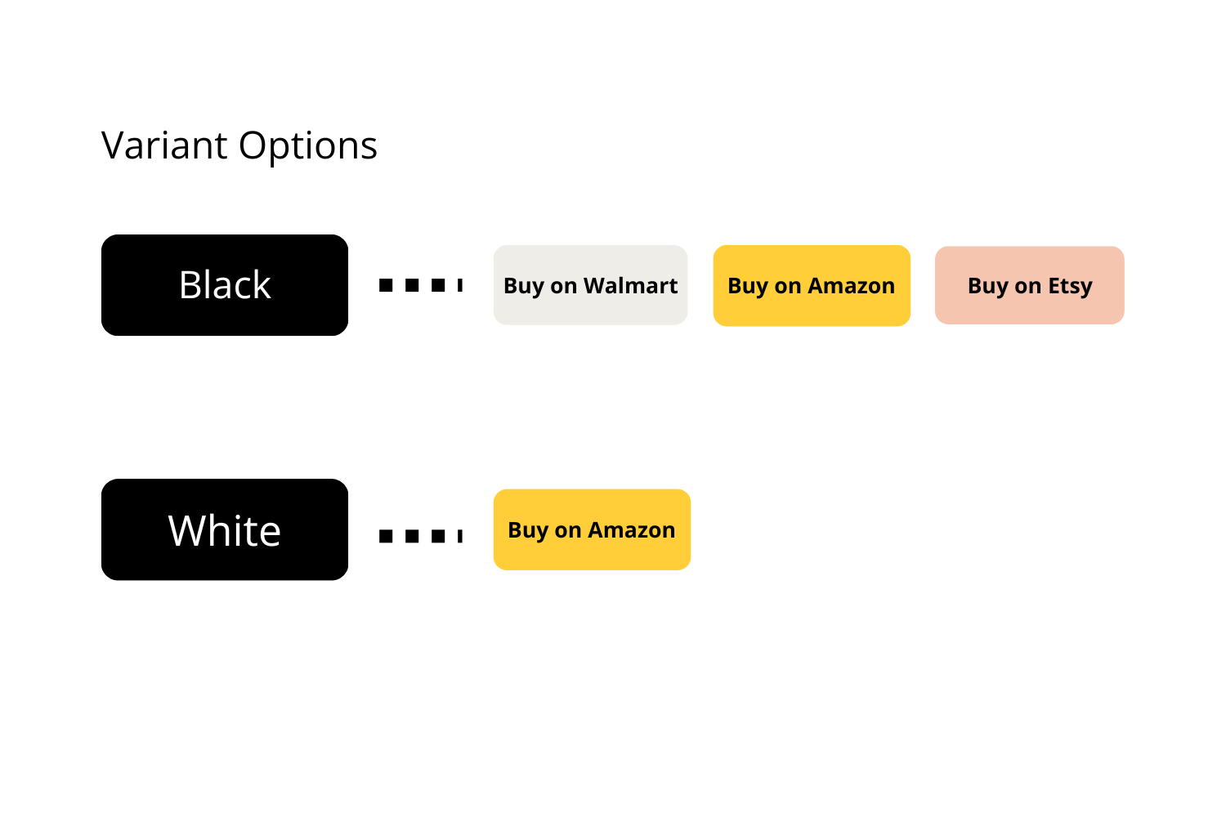
Task: Pick the peach-colored Etsy button
Action: coord(1029,285)
